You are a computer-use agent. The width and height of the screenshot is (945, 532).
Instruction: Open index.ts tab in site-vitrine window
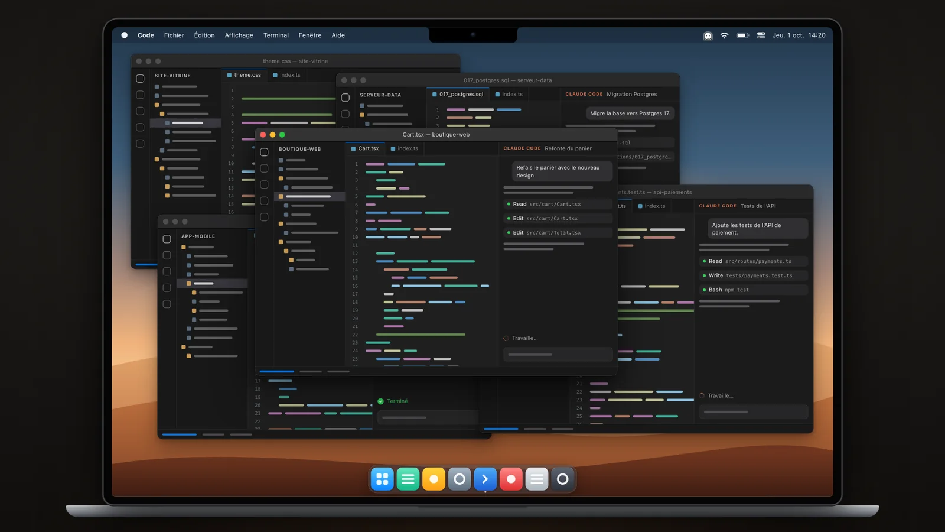[x=286, y=75]
